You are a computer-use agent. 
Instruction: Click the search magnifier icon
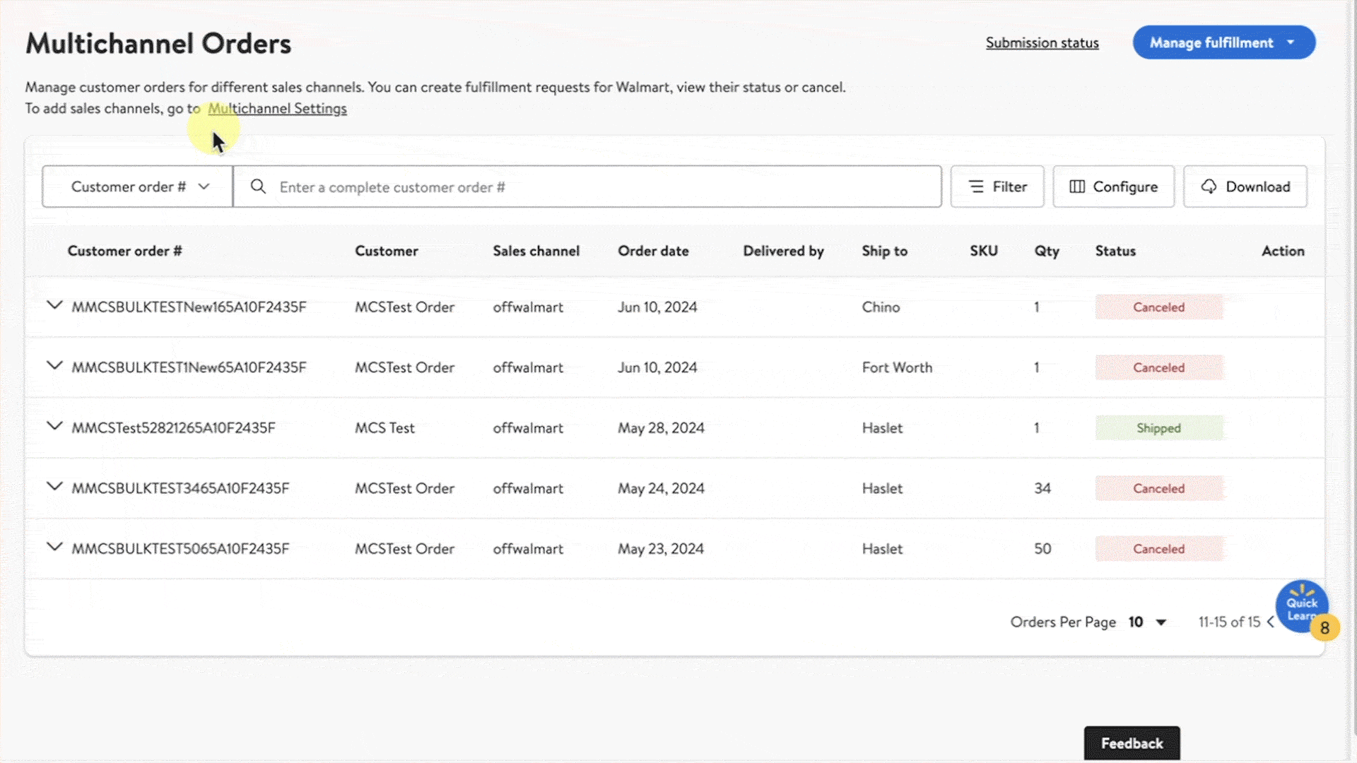click(258, 187)
